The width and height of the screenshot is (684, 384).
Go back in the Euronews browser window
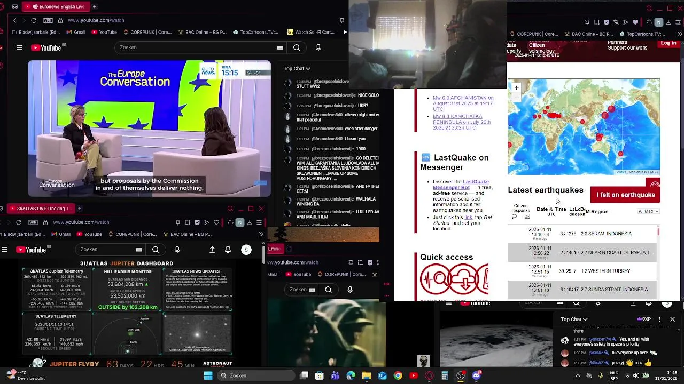coord(14,20)
